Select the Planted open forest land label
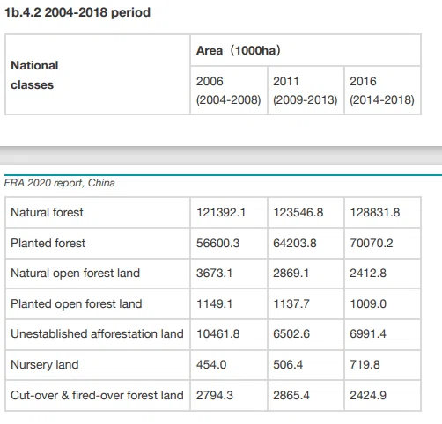 (x=77, y=303)
